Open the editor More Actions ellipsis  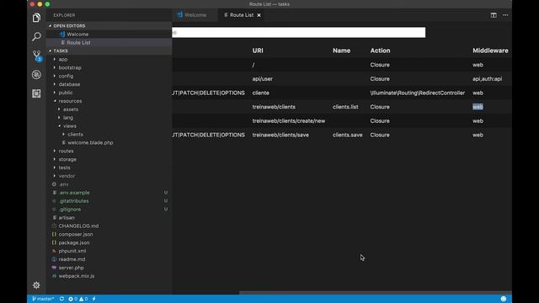point(505,15)
